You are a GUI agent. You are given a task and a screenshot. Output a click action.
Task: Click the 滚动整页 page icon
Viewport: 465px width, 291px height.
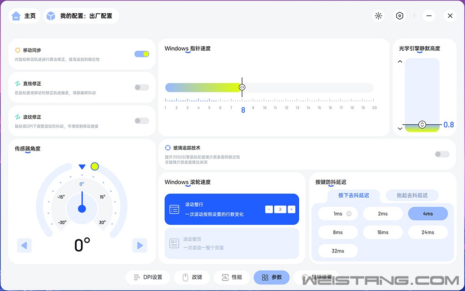174,243
